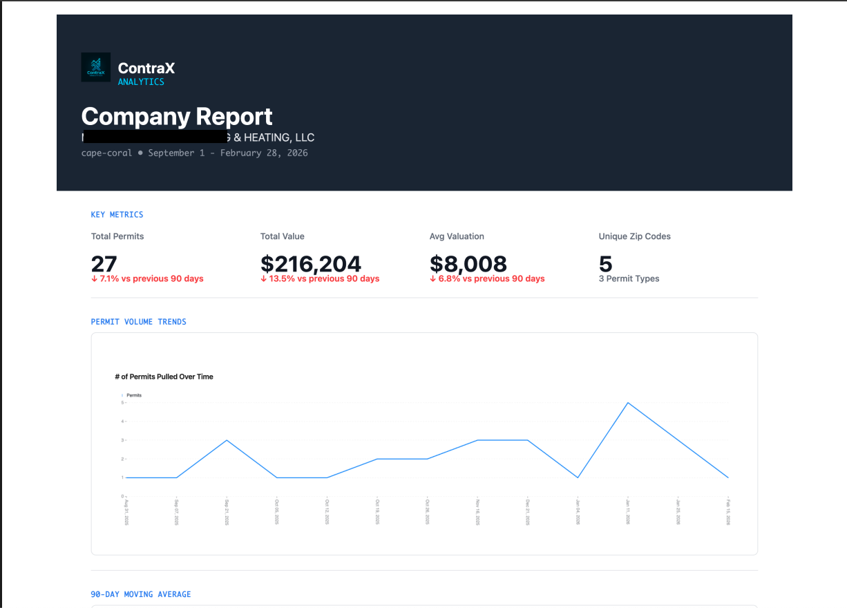Select the $8,008 average valuation figure

pos(468,263)
